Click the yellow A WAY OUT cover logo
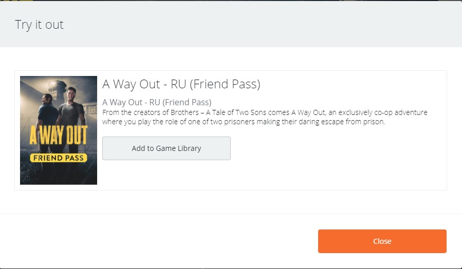 pos(58,136)
